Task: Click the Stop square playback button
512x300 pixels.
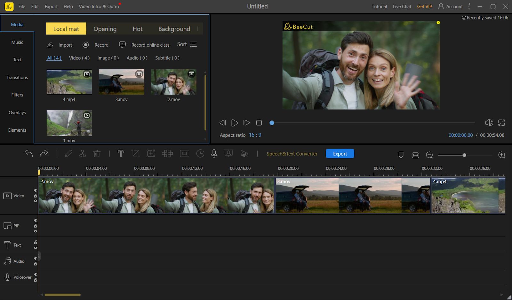Action: (x=259, y=123)
